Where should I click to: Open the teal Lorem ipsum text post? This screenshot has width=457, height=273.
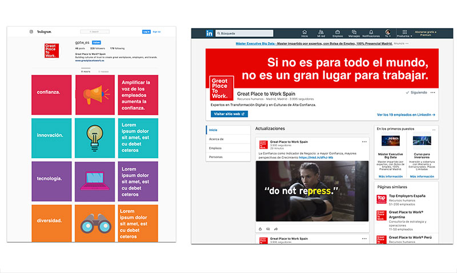[138, 138]
